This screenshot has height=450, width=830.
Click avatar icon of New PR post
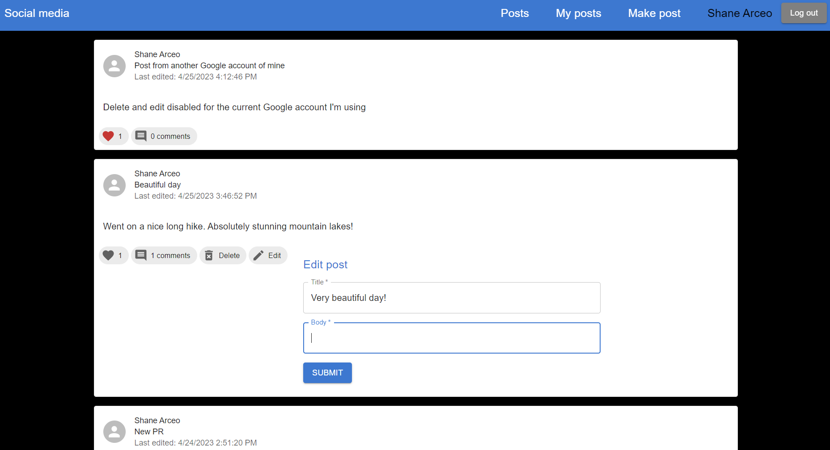point(114,432)
